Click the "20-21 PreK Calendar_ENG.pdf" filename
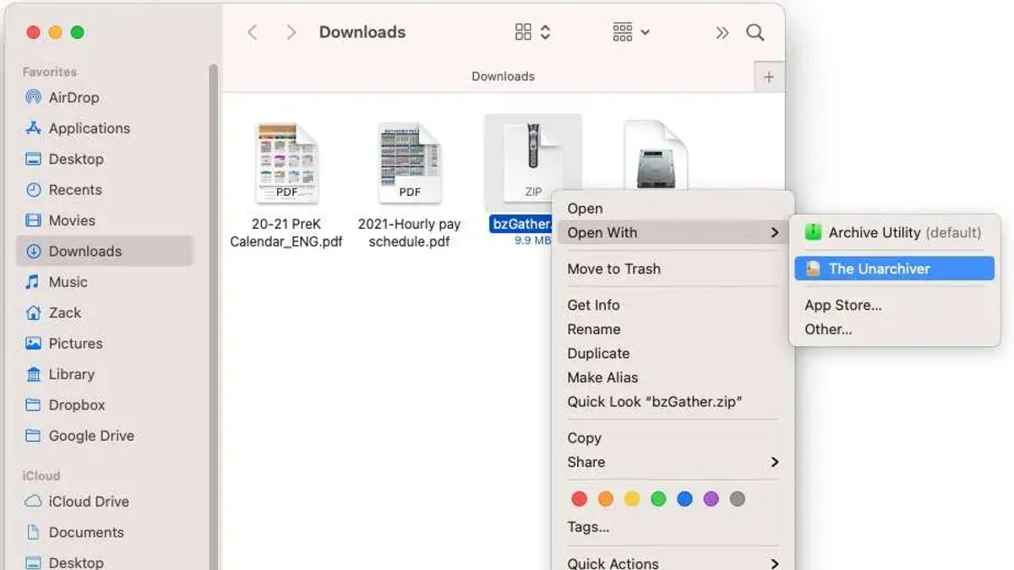The image size is (1014, 570). point(286,233)
